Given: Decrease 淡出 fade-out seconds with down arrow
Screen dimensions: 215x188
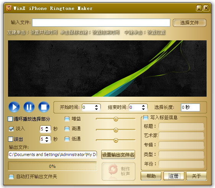Looking at the screenshot, I should (47, 141).
